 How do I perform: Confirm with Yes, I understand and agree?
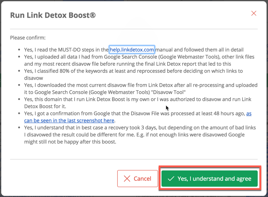pos(210,179)
